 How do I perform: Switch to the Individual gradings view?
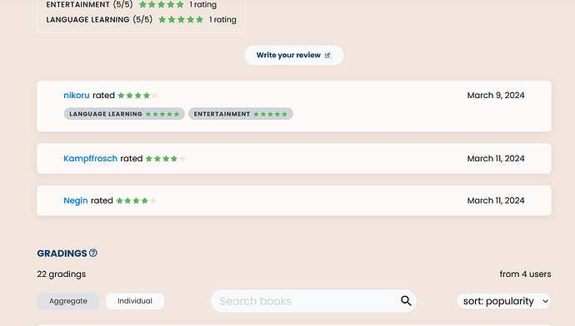coord(134,301)
